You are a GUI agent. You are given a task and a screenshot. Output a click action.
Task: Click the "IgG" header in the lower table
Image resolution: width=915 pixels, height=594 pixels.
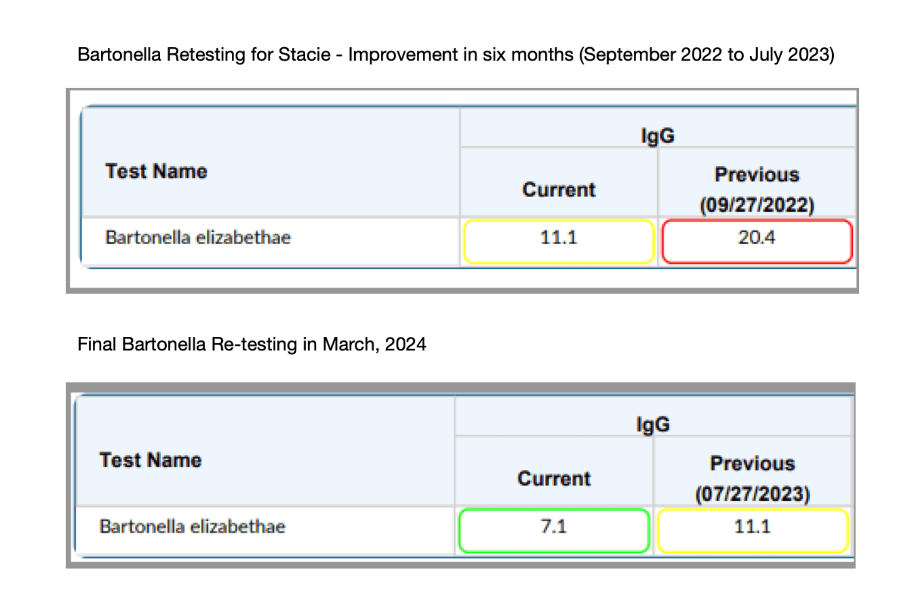click(653, 425)
